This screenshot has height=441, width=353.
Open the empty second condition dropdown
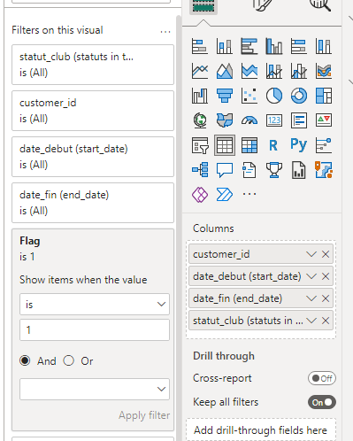95,389
